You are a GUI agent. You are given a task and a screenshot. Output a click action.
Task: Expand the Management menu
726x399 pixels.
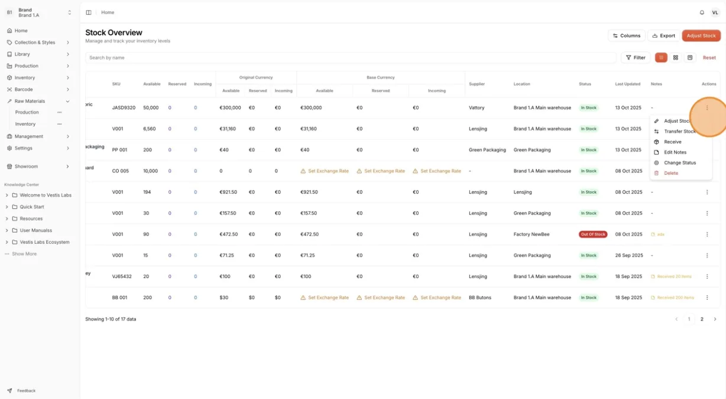(x=38, y=136)
